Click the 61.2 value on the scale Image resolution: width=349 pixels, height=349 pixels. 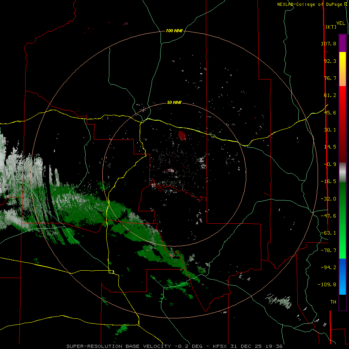coord(330,95)
